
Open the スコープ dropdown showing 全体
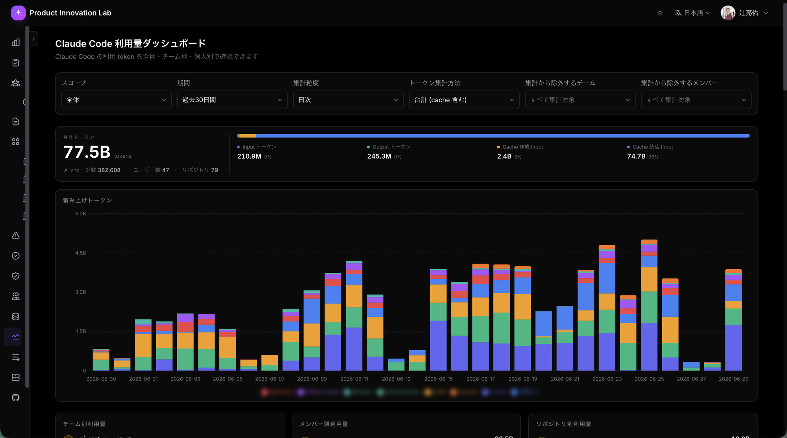click(116, 100)
